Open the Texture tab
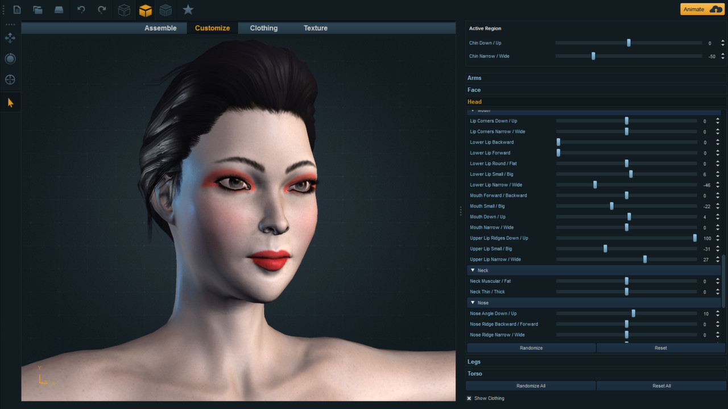The image size is (728, 409). [x=315, y=27]
